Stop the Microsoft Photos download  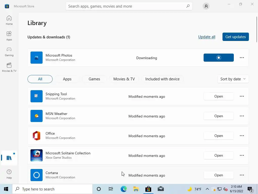pos(218,58)
